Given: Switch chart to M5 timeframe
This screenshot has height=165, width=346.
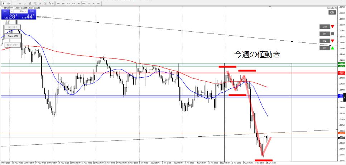Looking at the screenshot, I should (x=63, y=3).
